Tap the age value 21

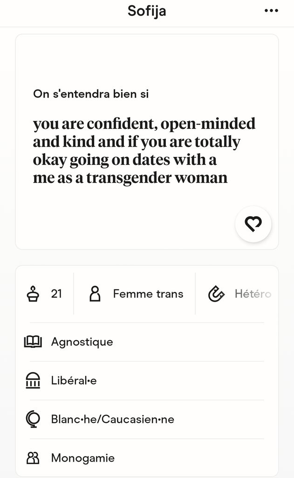click(x=56, y=294)
